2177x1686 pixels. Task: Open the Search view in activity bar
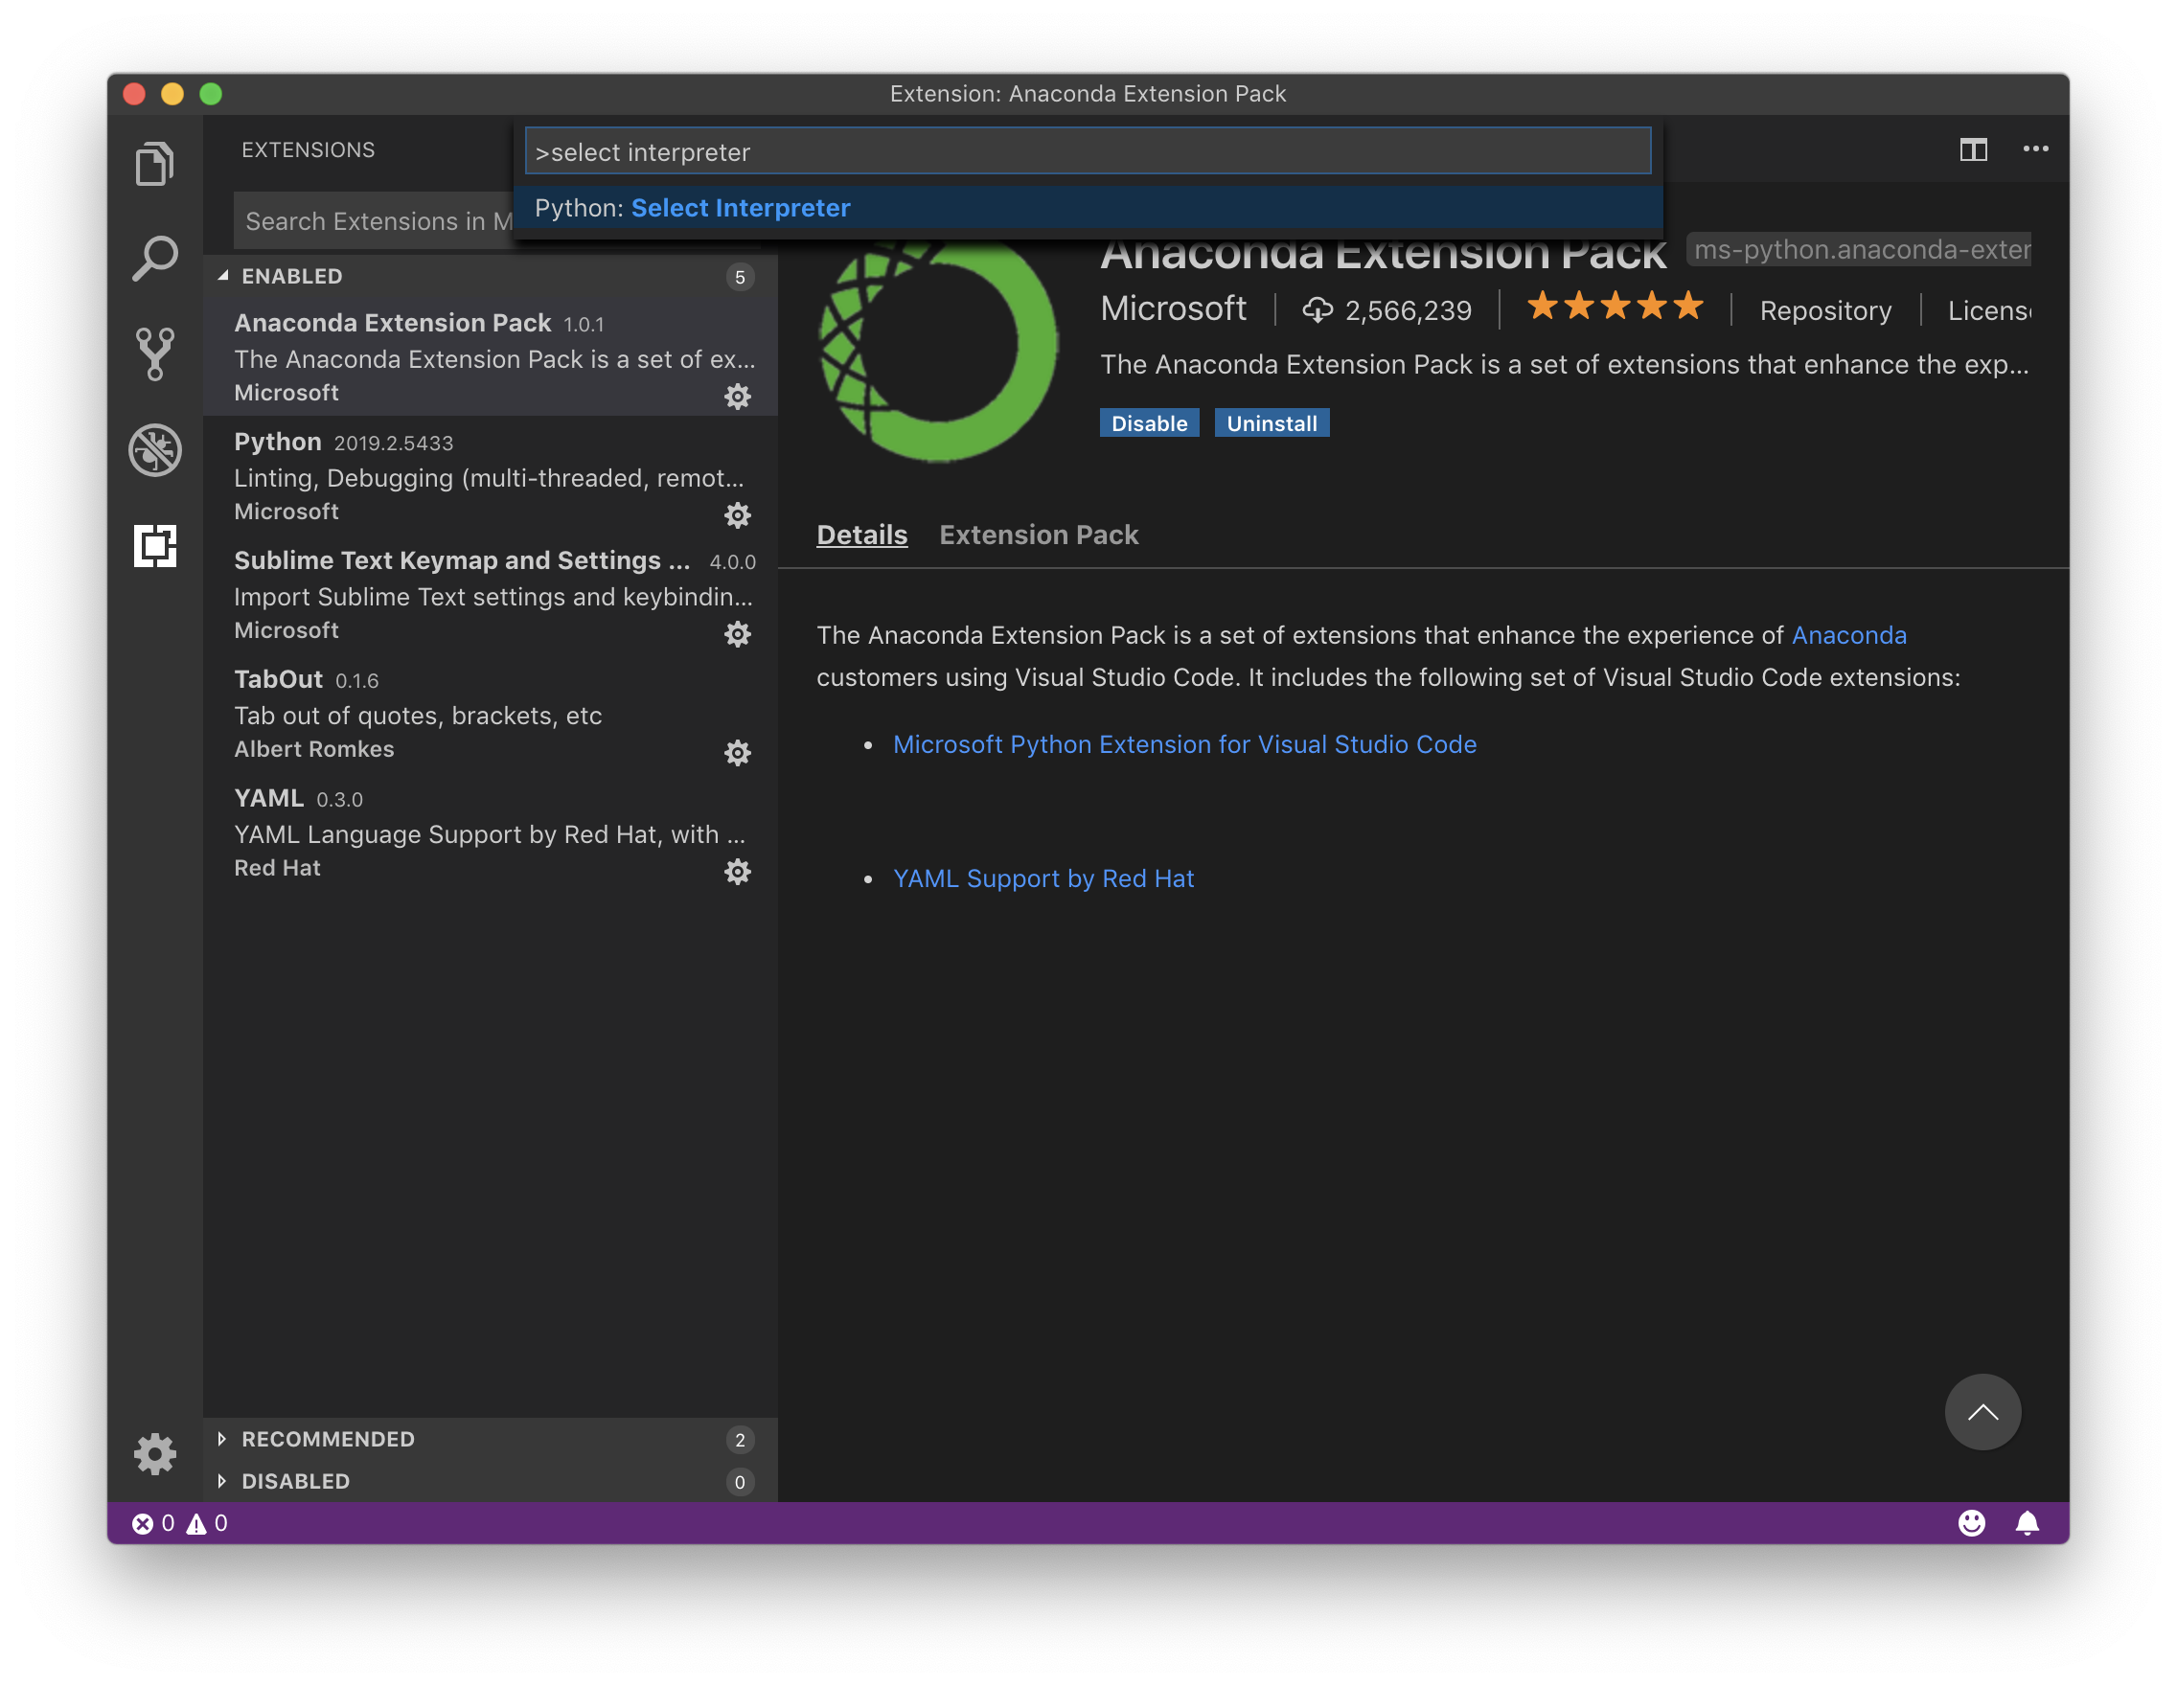coord(154,259)
